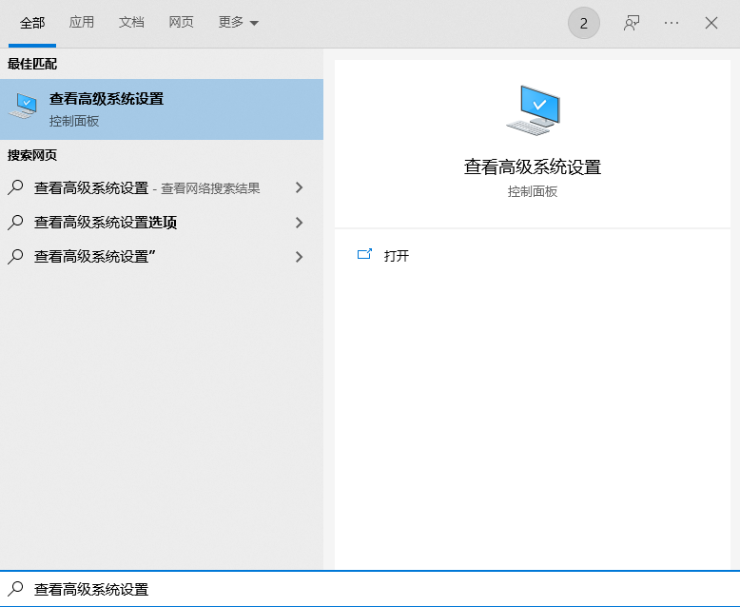Click the open icon beside 打开
740x607 pixels.
point(364,254)
